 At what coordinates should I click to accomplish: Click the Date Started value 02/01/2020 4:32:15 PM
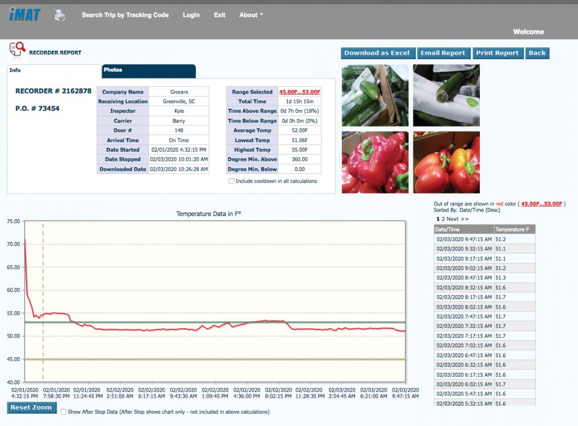(179, 150)
